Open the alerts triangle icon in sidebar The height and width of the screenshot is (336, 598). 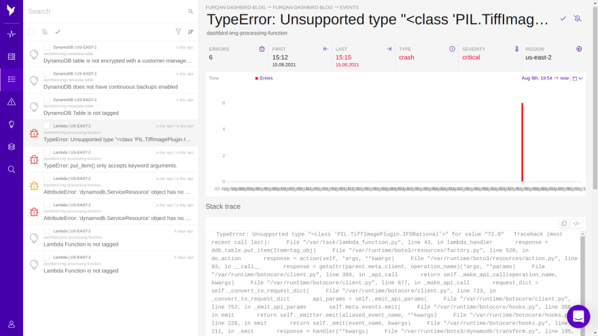tap(12, 102)
